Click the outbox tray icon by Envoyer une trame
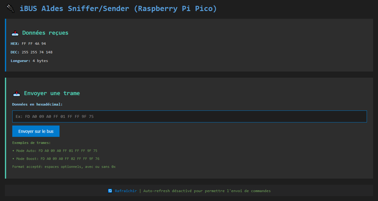 [17, 93]
